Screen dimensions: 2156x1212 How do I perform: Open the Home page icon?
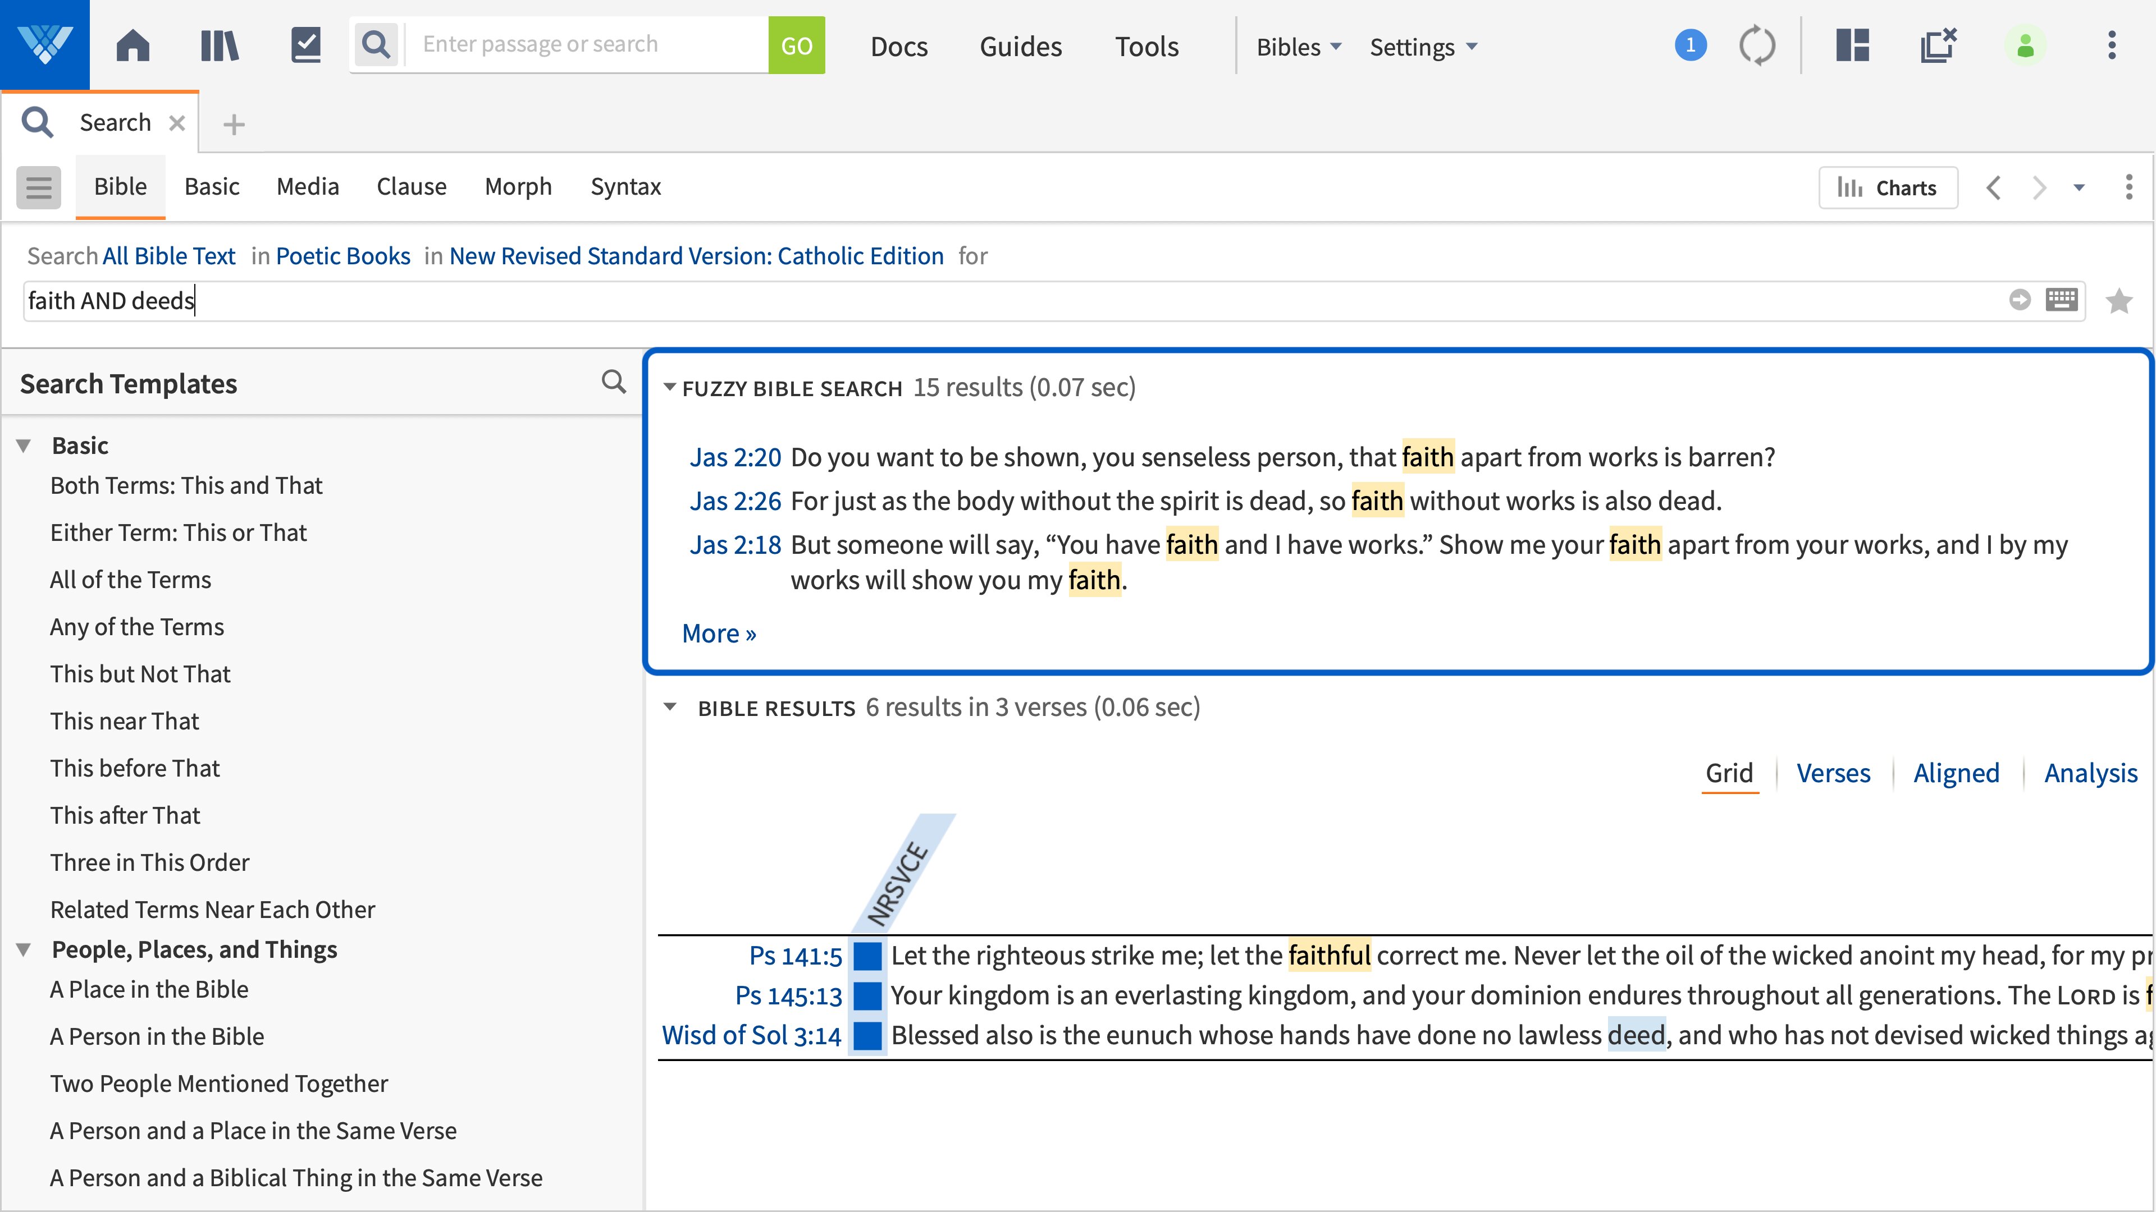coord(133,45)
